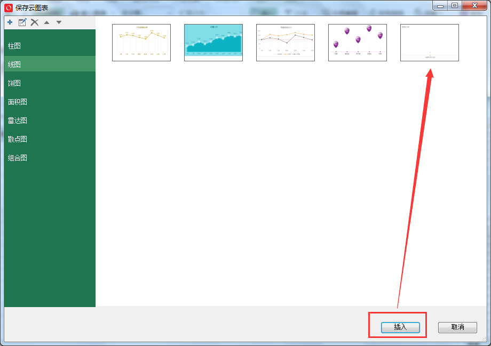Image resolution: width=491 pixels, height=346 pixels.
Task: Choose the 组合图 category
Action: 50,158
